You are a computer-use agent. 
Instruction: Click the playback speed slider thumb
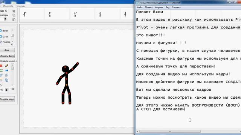point(12,35)
